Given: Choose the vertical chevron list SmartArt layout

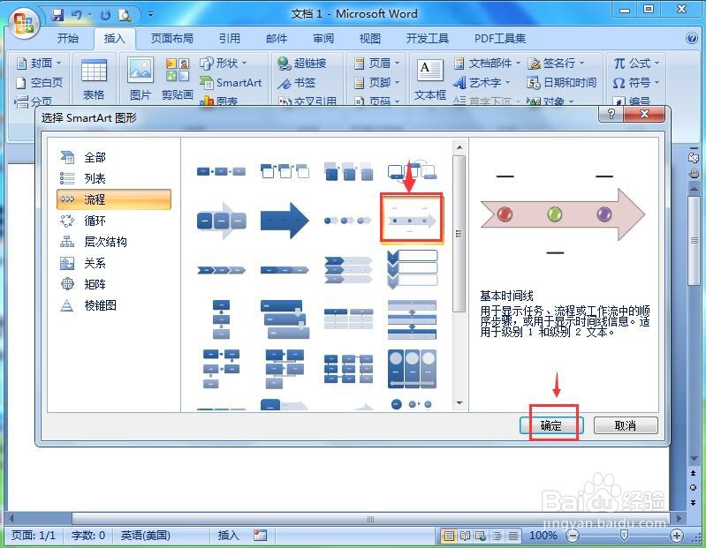Looking at the screenshot, I should tap(412, 270).
